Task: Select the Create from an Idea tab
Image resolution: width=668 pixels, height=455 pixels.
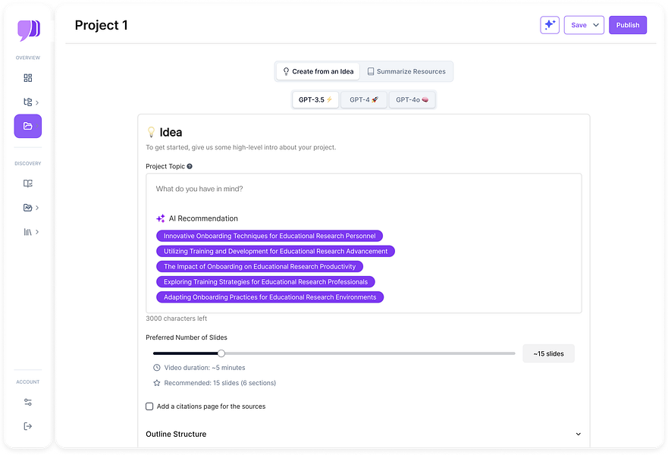Action: (318, 71)
